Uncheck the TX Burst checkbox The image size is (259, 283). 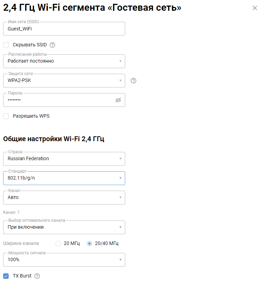pyautogui.click(x=6, y=276)
